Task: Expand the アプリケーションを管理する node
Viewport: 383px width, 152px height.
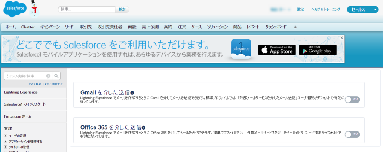Action: (x=6, y=142)
